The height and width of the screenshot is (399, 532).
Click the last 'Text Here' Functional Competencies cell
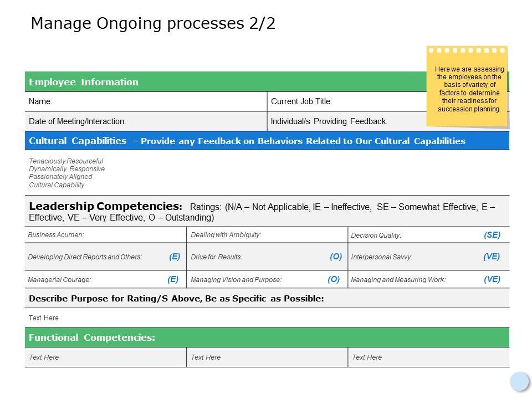pyautogui.click(x=429, y=357)
